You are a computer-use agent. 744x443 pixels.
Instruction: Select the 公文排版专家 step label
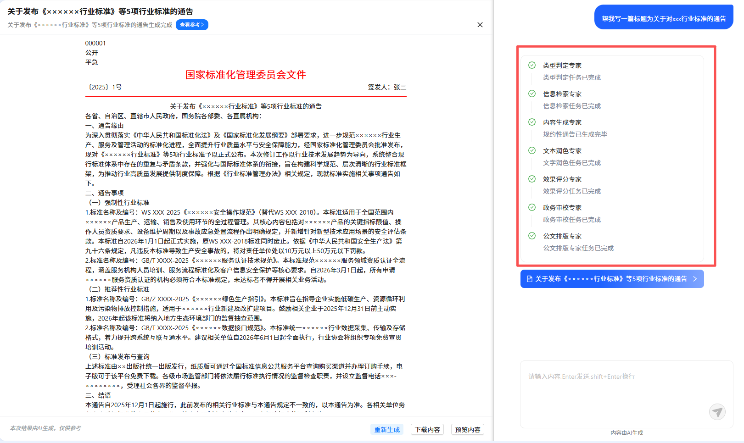(x=562, y=236)
